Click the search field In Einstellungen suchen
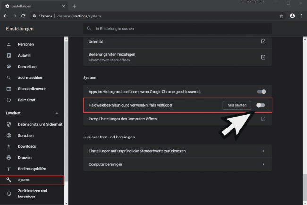307x205 pixels. (177, 29)
